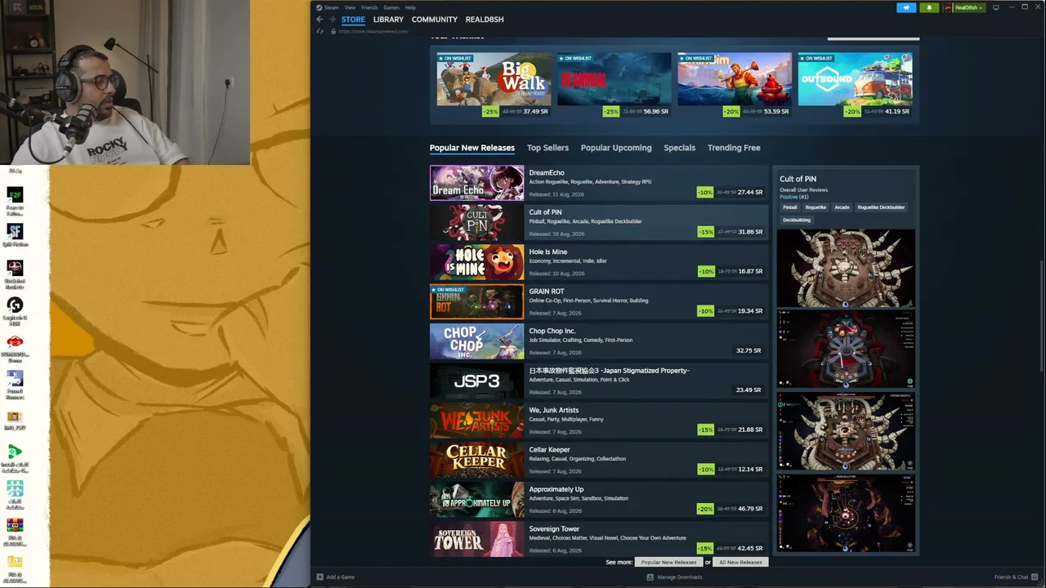Open the Steam menu

point(331,7)
